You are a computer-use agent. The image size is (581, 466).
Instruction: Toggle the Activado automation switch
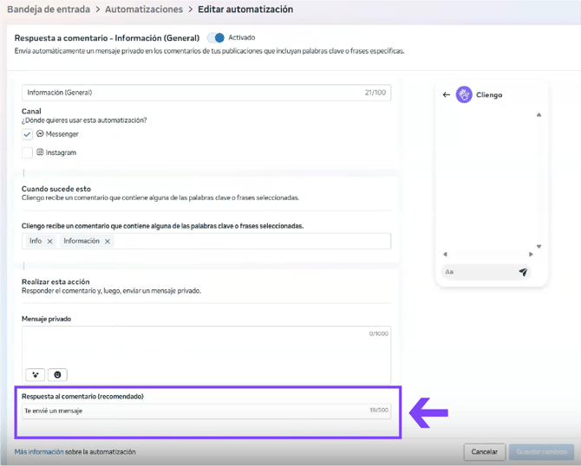(x=216, y=38)
